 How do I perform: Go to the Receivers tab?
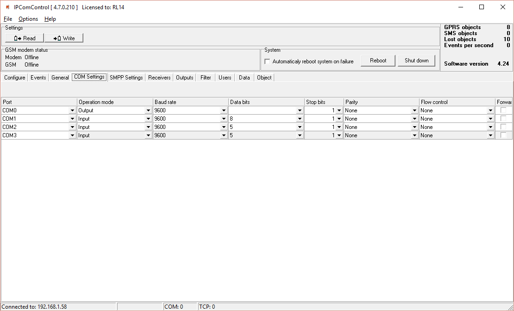(x=159, y=78)
